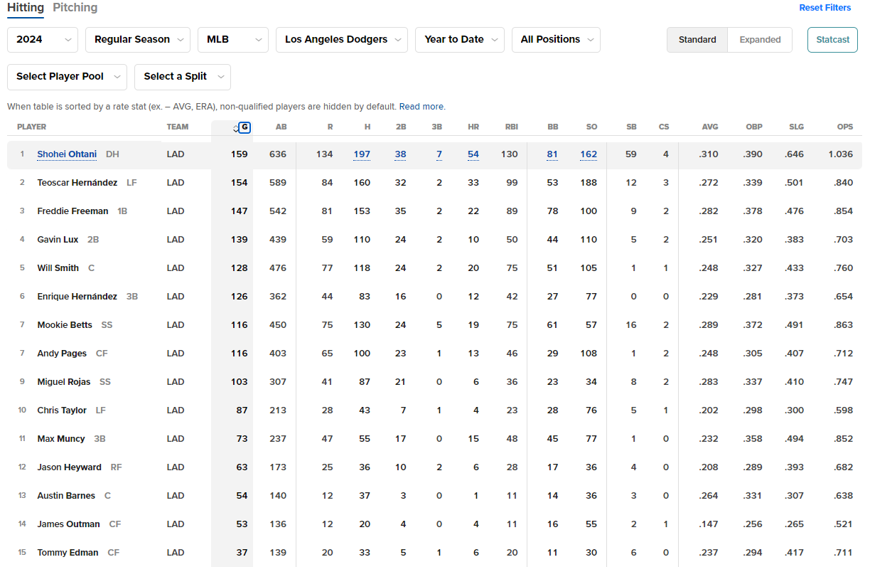
Task: Open Enrique Hernández player page
Action: tap(77, 297)
